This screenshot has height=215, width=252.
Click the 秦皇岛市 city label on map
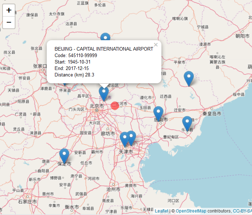coord(212,113)
